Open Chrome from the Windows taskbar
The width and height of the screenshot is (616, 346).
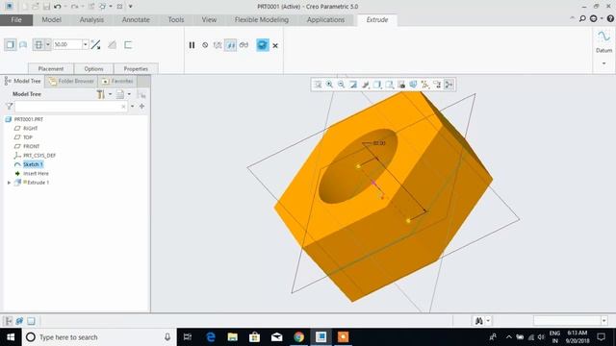(299, 337)
